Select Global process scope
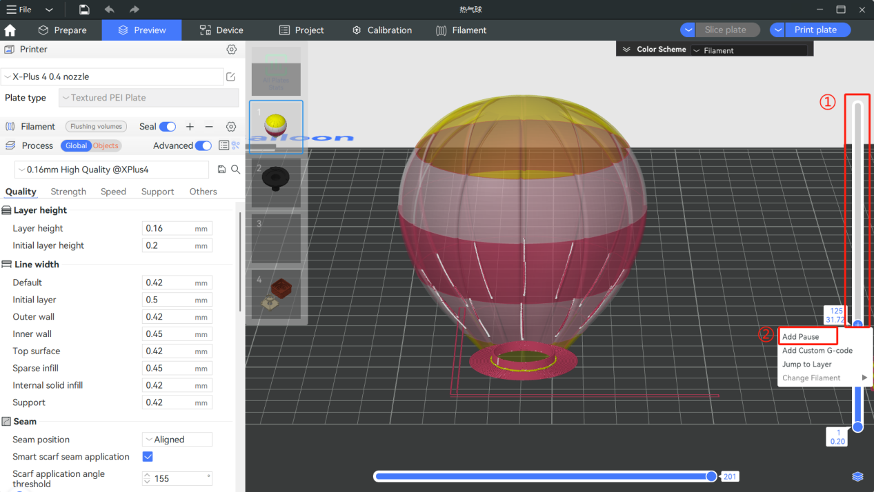Screen dimensions: 874x492 pyautogui.click(x=76, y=145)
